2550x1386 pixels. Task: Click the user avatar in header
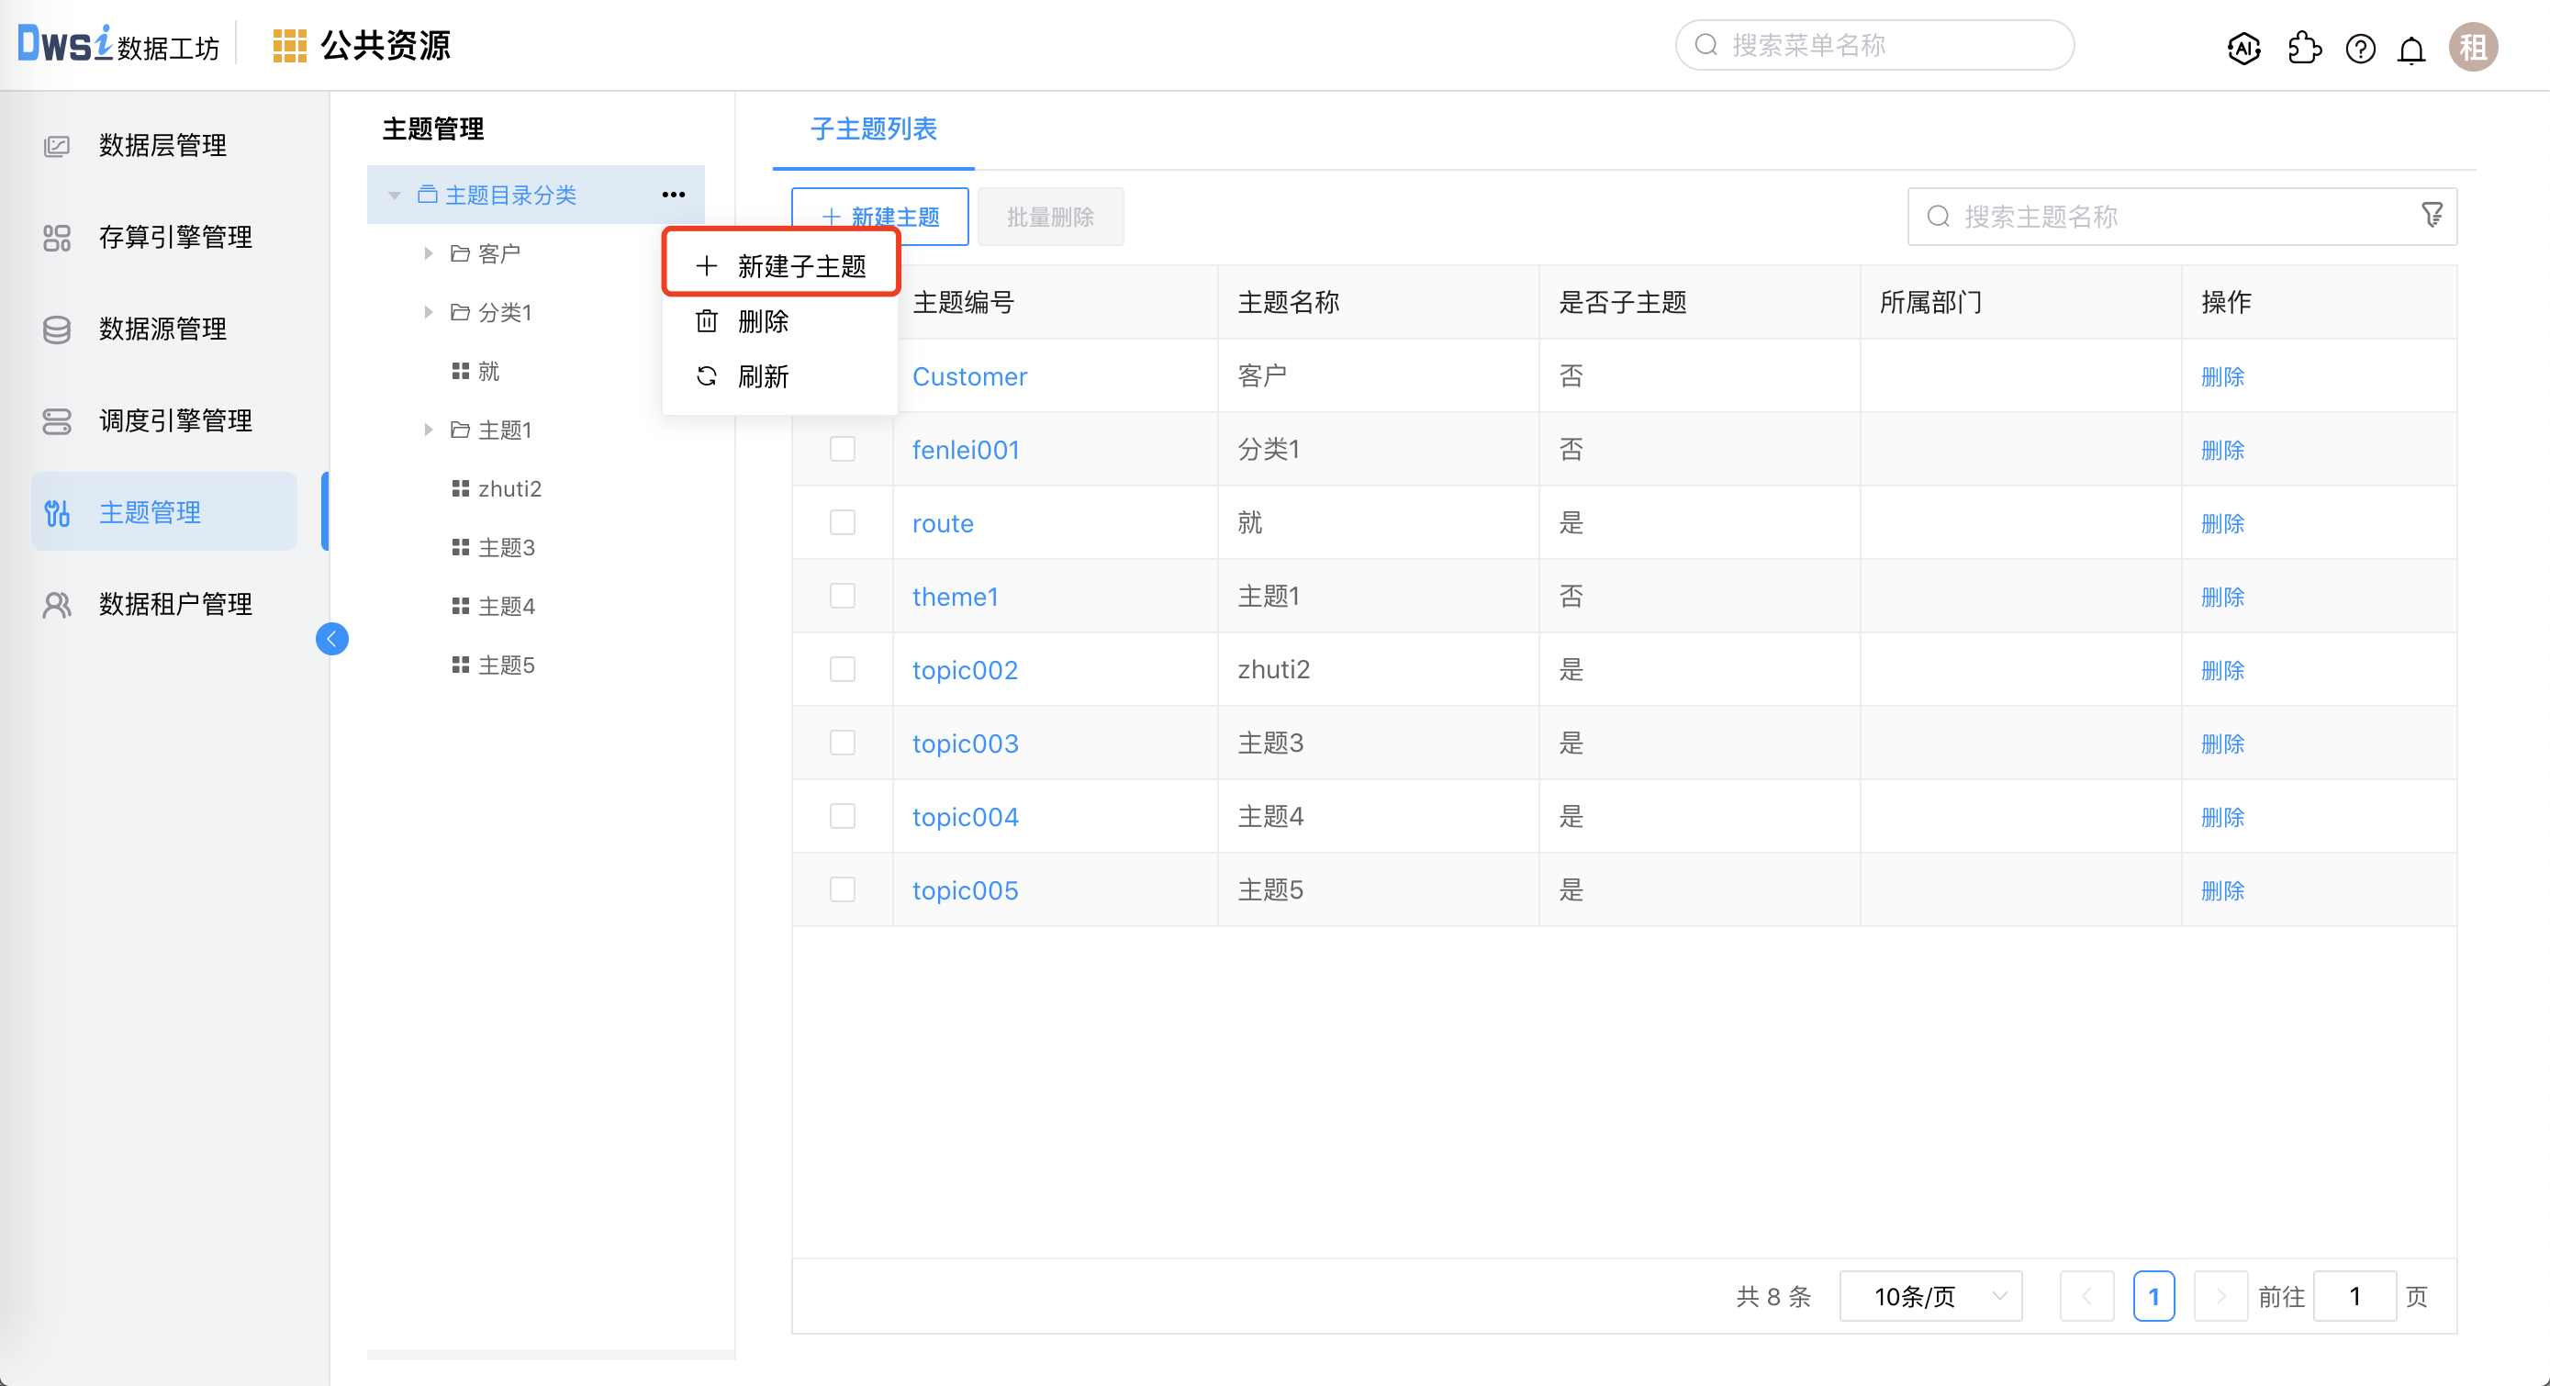click(x=2473, y=47)
